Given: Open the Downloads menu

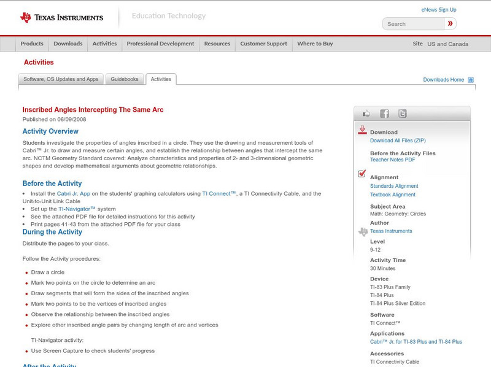Looking at the screenshot, I should tap(68, 44).
